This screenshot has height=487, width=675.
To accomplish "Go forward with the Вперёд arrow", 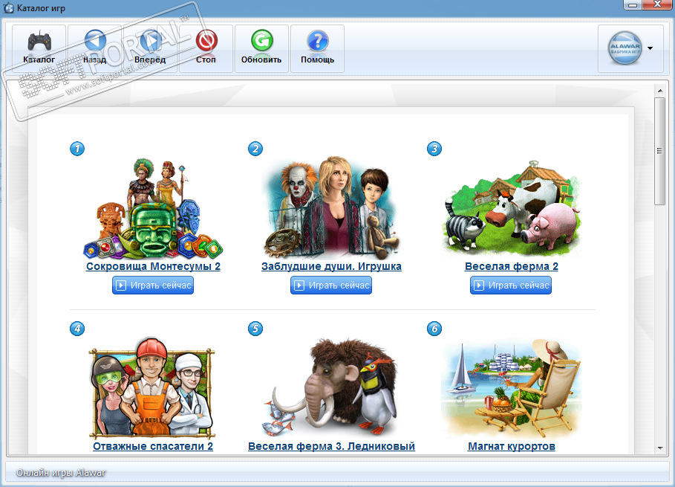I will (x=150, y=48).
